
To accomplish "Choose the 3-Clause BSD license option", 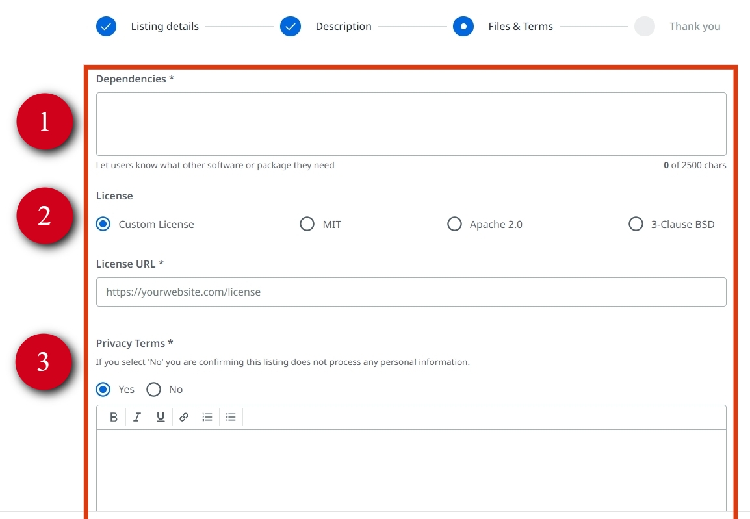I will 636,224.
